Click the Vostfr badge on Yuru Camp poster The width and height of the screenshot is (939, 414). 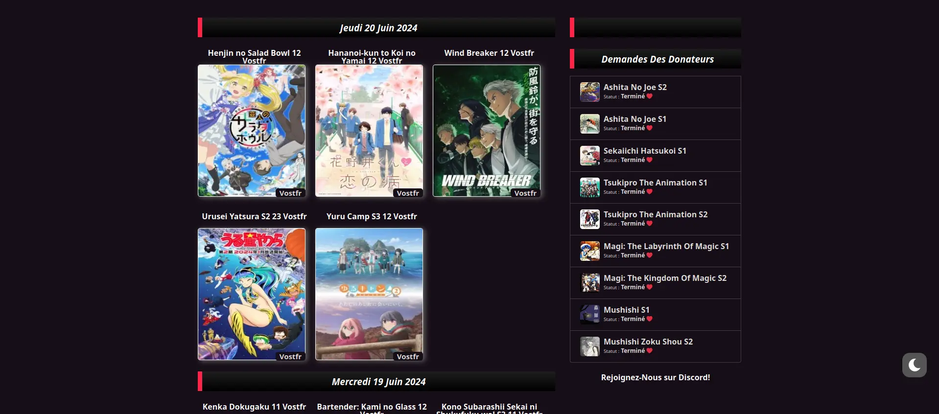pos(408,357)
